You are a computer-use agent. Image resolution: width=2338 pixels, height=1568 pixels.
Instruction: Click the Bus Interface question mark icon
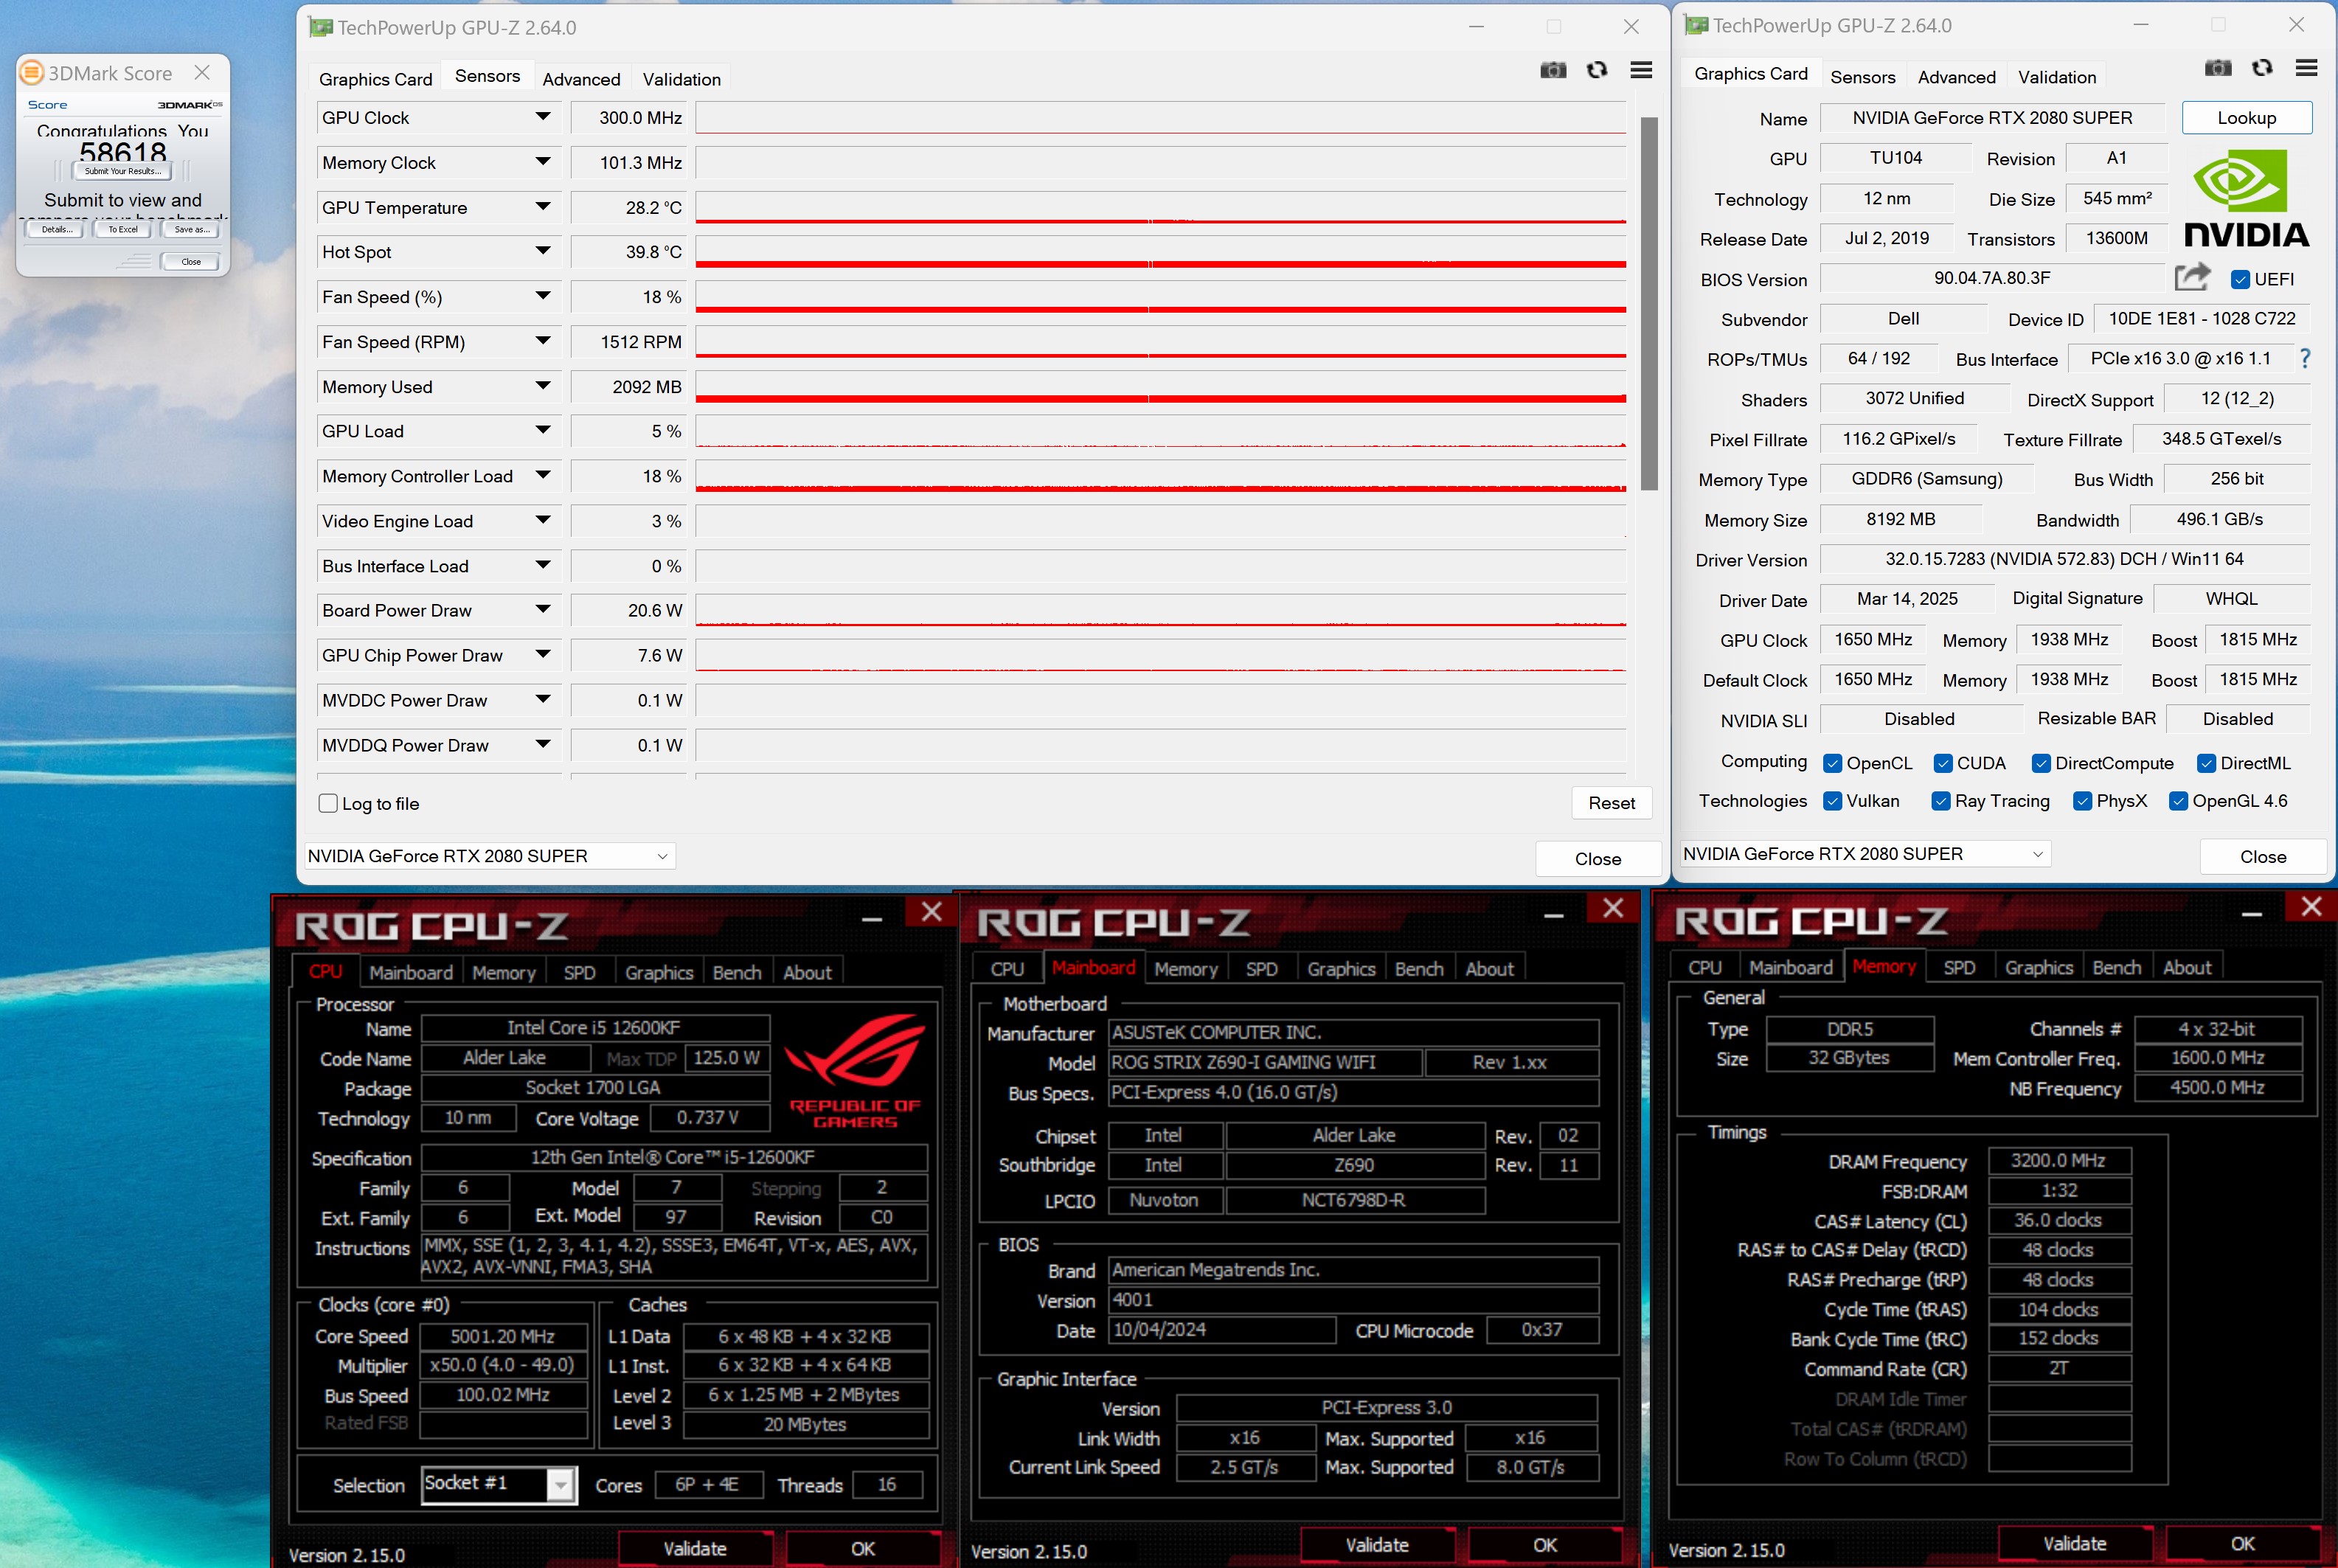point(2305,358)
